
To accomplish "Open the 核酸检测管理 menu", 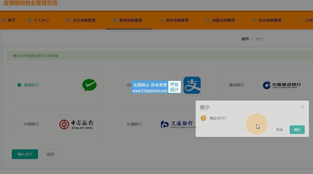I will pyautogui.click(x=223, y=20).
